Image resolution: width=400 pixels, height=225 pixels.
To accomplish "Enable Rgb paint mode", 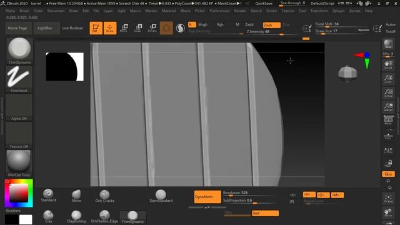I will tap(220, 25).
